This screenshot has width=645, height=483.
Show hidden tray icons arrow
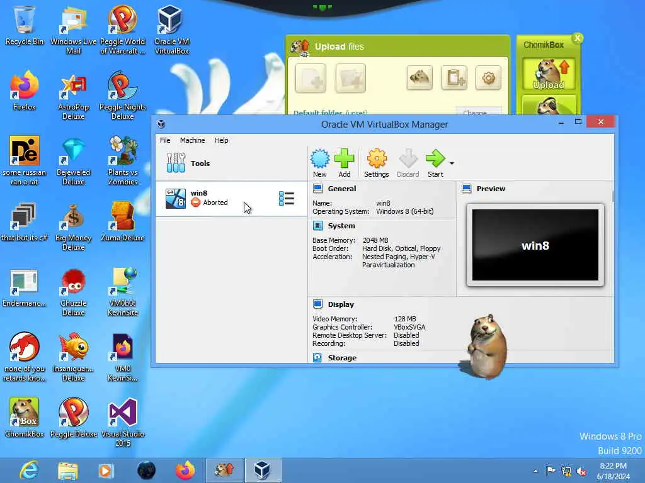535,471
